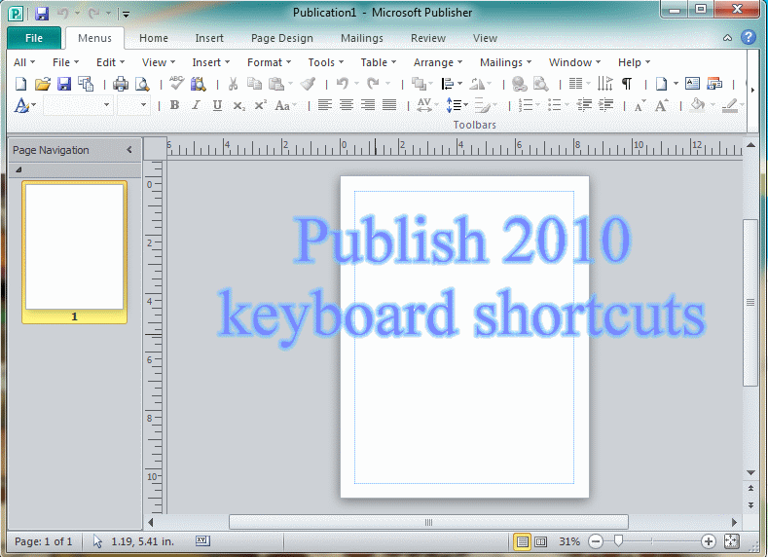
Task: Open Change Case Aa dropdown
Action: click(x=285, y=105)
